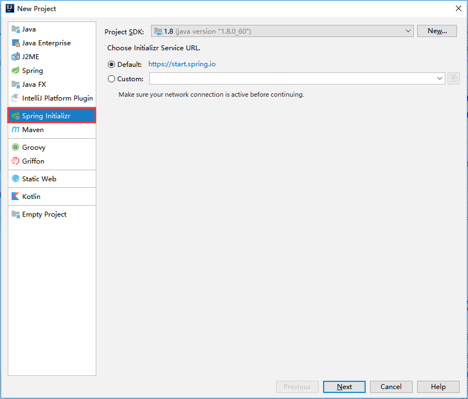Click the Griffon red icon

coord(15,161)
